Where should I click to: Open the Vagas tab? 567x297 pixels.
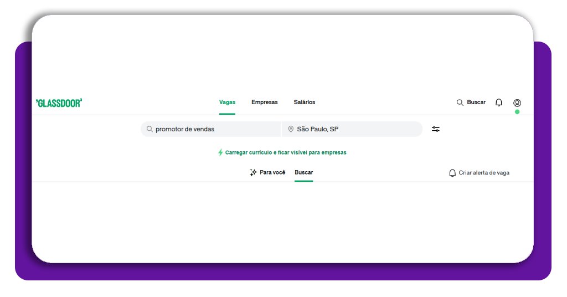pos(227,102)
